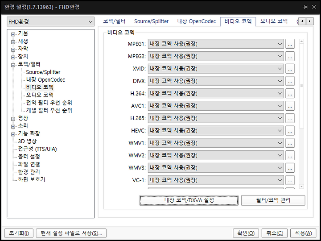Open WMV3 codec options via ellipsis button
321x241 pixels.
coord(290,168)
